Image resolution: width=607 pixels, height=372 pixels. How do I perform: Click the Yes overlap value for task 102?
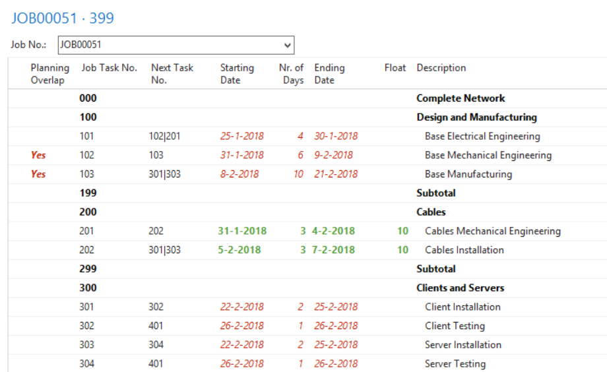pos(38,155)
